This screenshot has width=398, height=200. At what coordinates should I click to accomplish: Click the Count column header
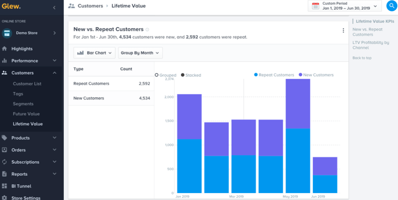[126, 69]
